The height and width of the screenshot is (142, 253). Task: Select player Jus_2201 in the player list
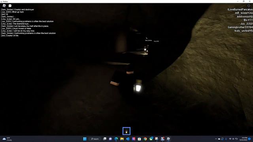click(246, 24)
